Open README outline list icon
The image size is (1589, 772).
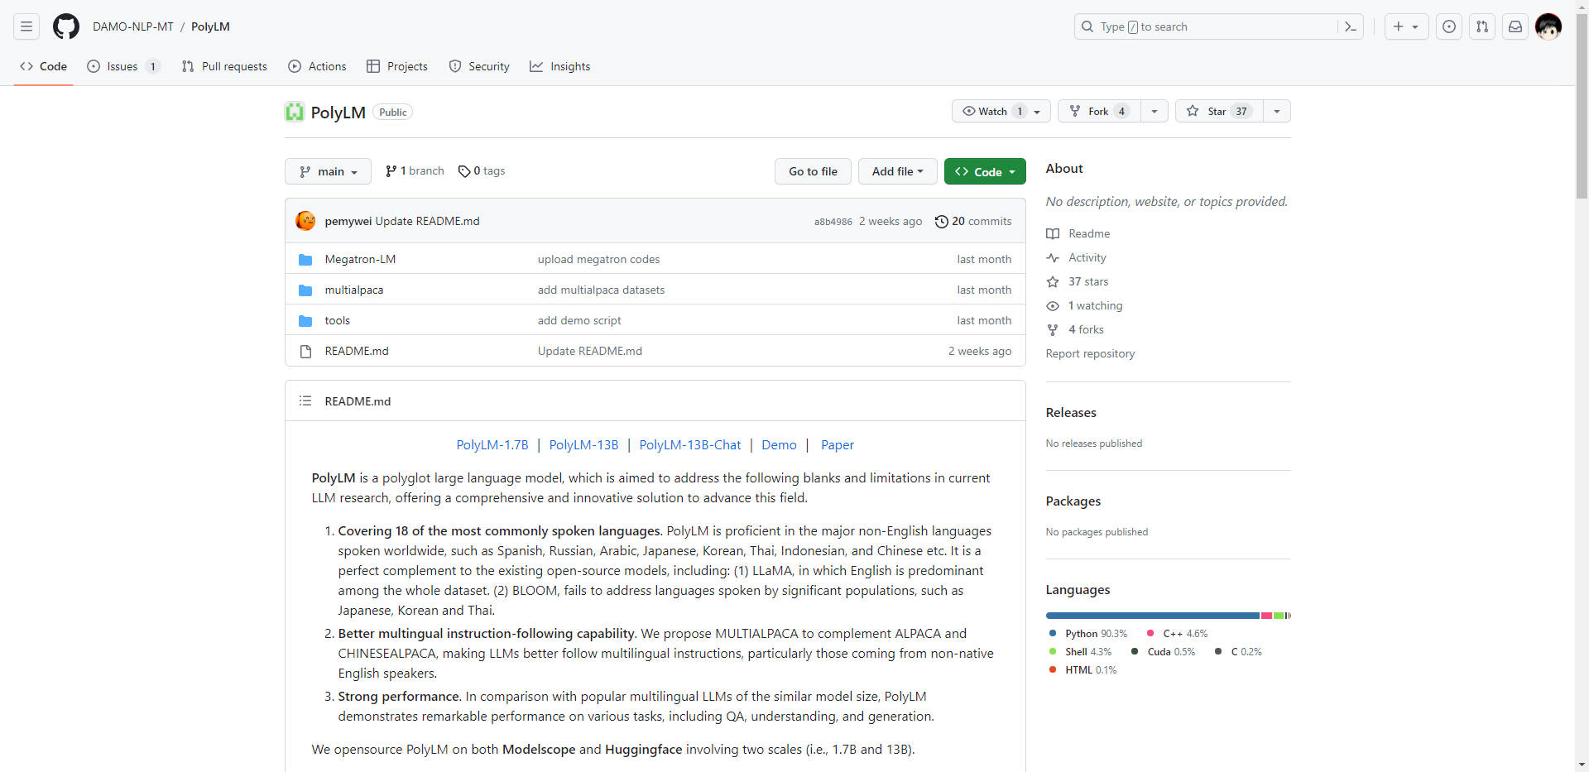tap(305, 401)
